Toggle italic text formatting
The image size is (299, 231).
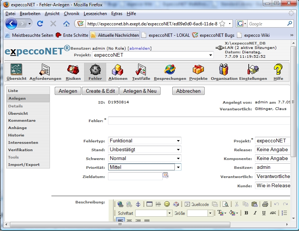click(255, 213)
